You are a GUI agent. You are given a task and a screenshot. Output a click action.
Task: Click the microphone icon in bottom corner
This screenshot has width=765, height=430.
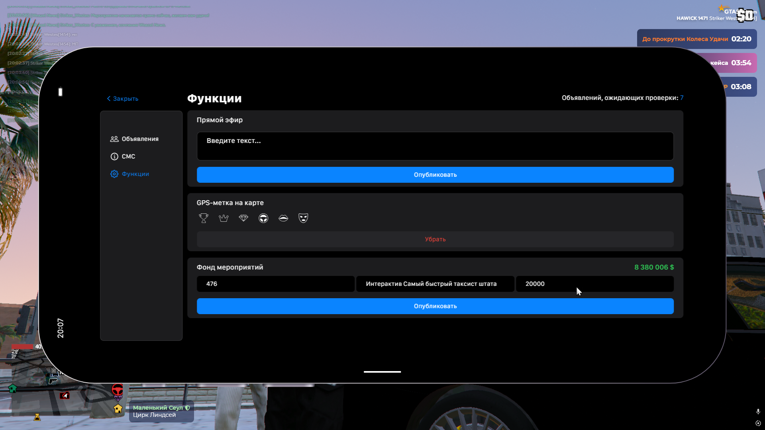(x=758, y=411)
